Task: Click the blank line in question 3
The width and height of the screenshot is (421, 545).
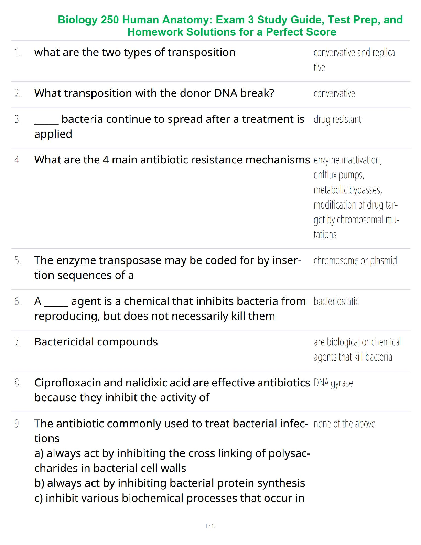Action: [x=46, y=122]
